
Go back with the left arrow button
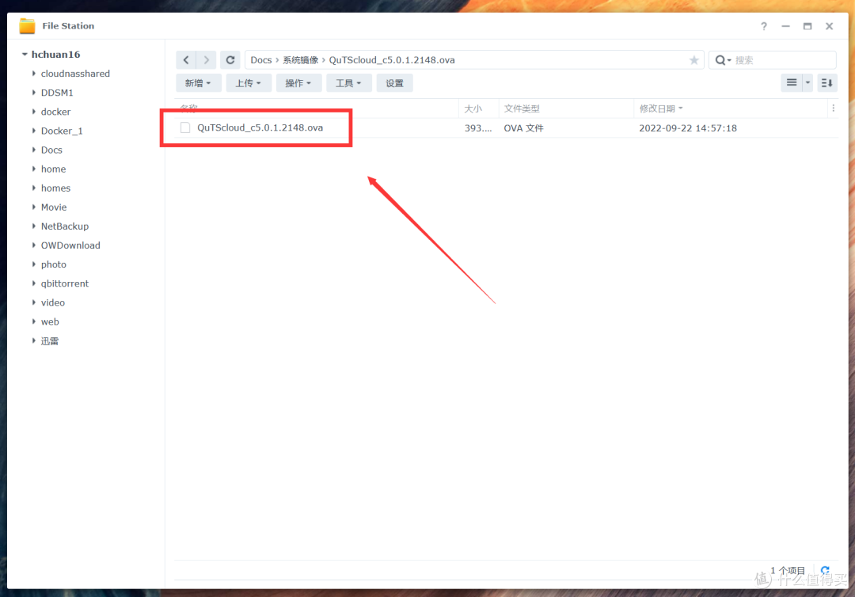(186, 60)
